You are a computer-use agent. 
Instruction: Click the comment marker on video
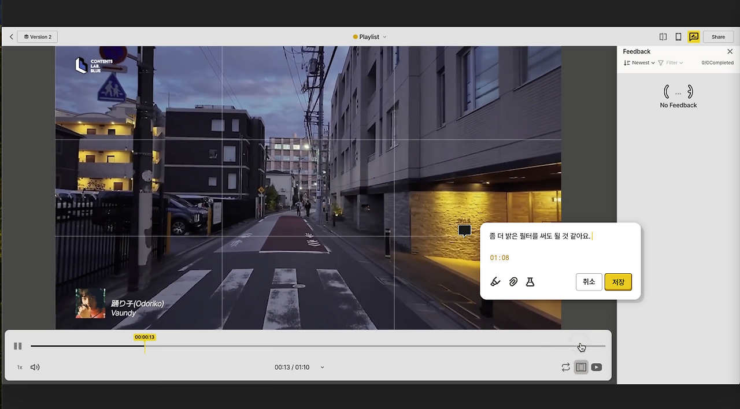(464, 231)
